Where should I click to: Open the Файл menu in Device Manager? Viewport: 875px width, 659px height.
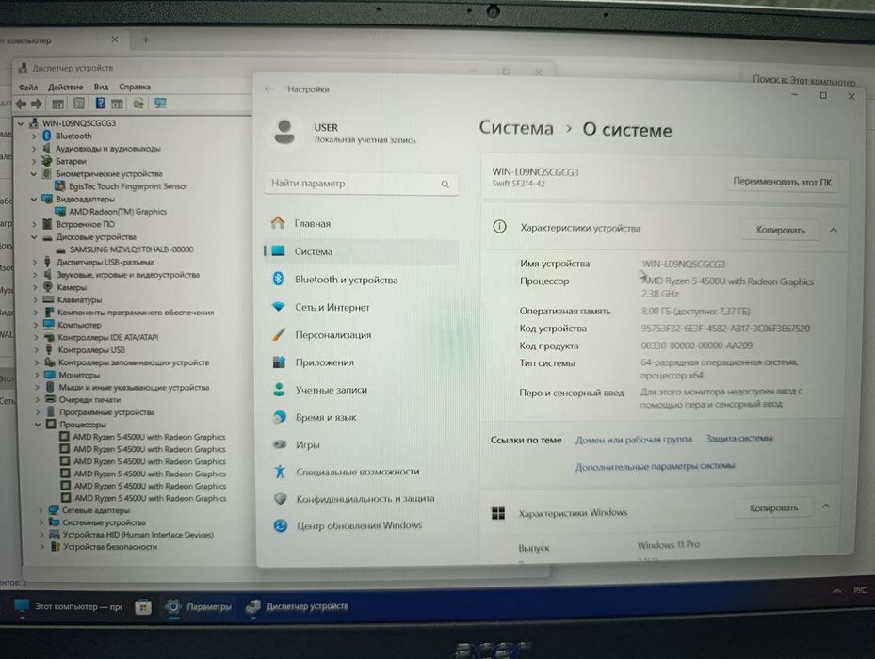click(x=28, y=87)
